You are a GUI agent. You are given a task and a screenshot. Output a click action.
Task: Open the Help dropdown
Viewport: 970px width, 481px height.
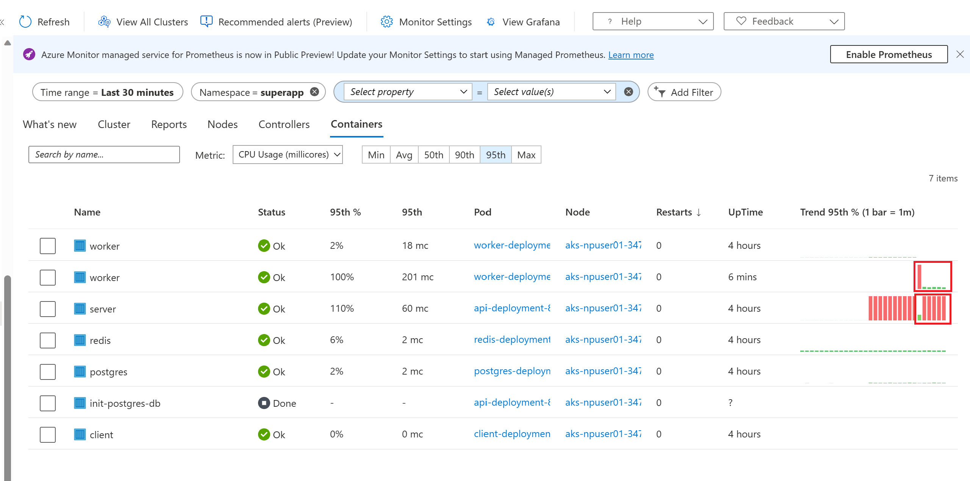(x=652, y=21)
